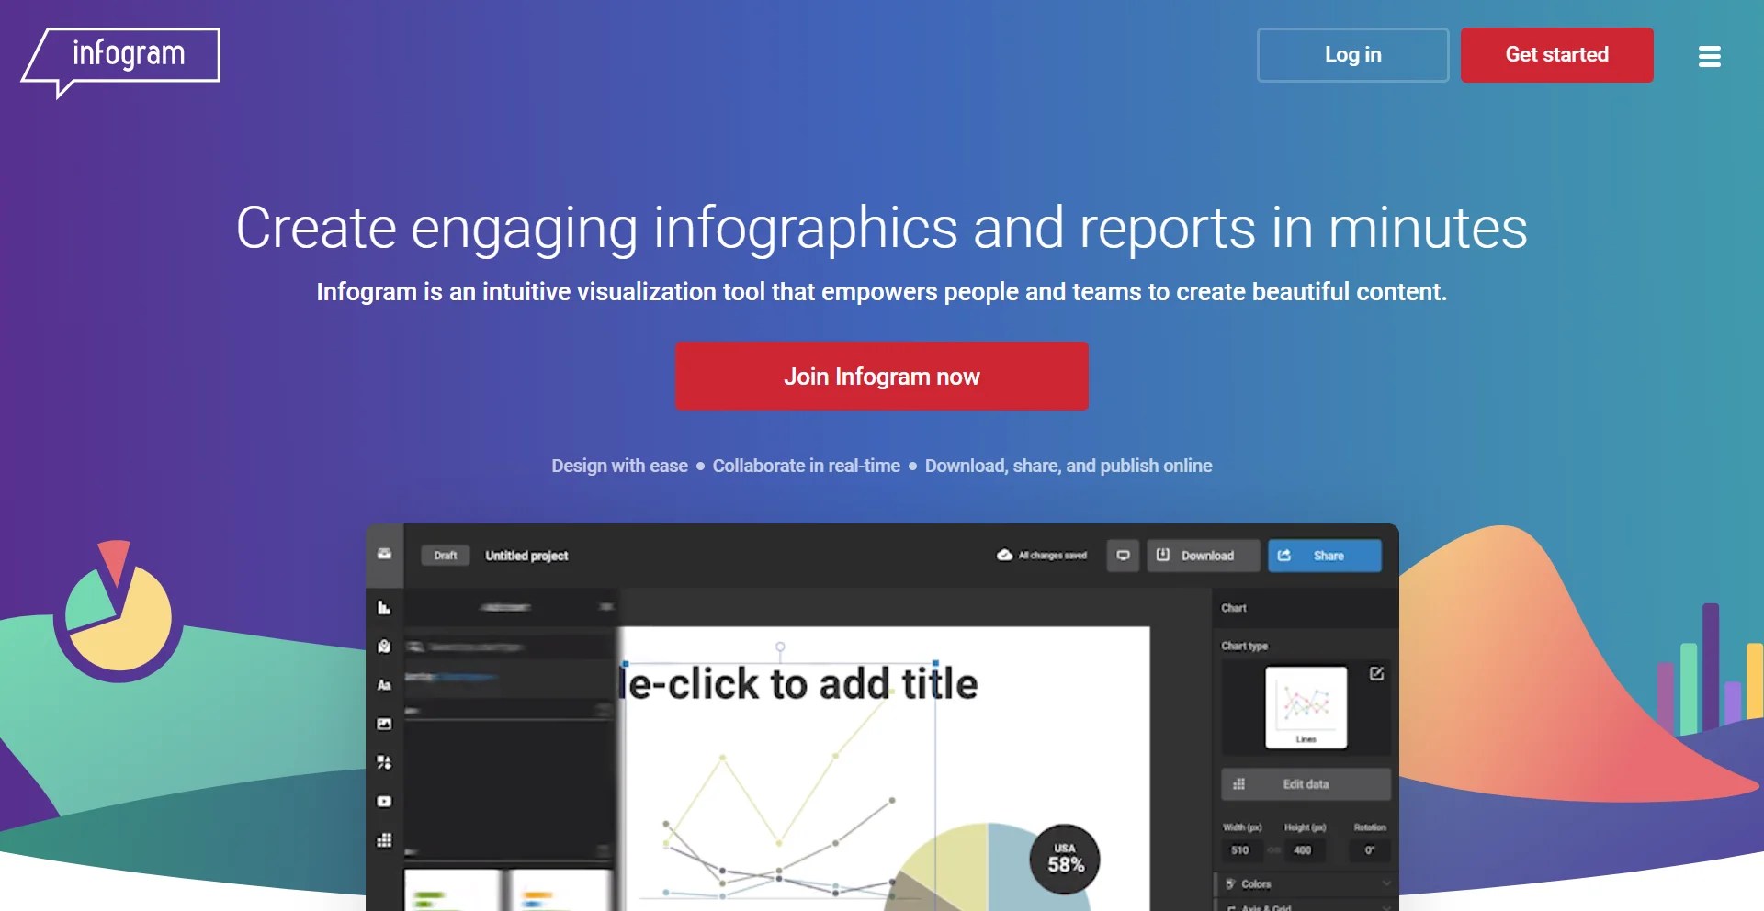
Task: Select the shapes tool in editor sidebar
Action: pyautogui.click(x=384, y=762)
